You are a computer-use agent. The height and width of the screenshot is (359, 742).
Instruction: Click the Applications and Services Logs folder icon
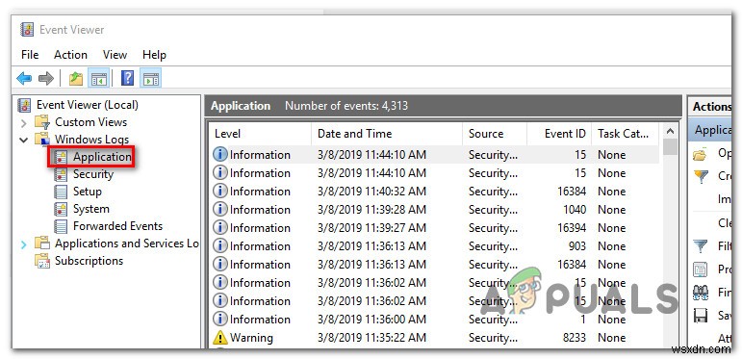point(42,244)
